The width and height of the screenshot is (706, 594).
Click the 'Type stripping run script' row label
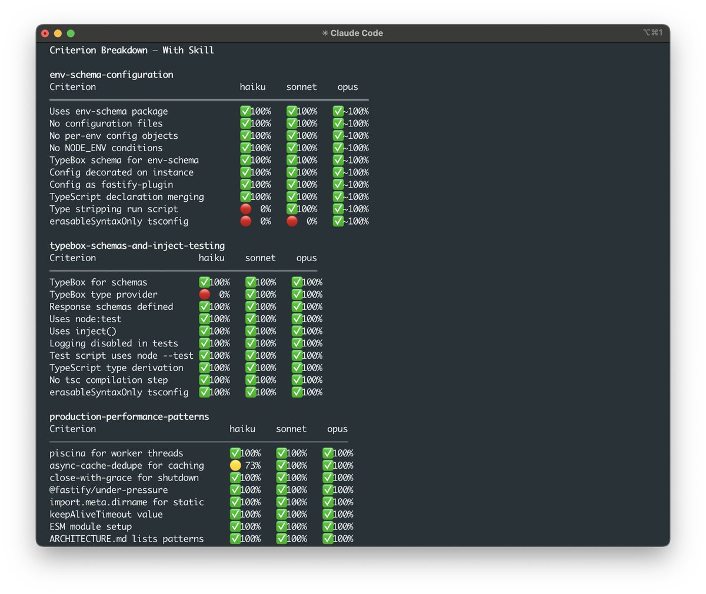114,209
